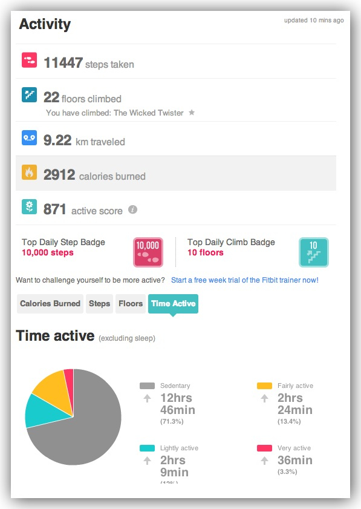Open the 10,000 steps badge
This screenshot has width=361, height=509.
pyautogui.click(x=148, y=252)
